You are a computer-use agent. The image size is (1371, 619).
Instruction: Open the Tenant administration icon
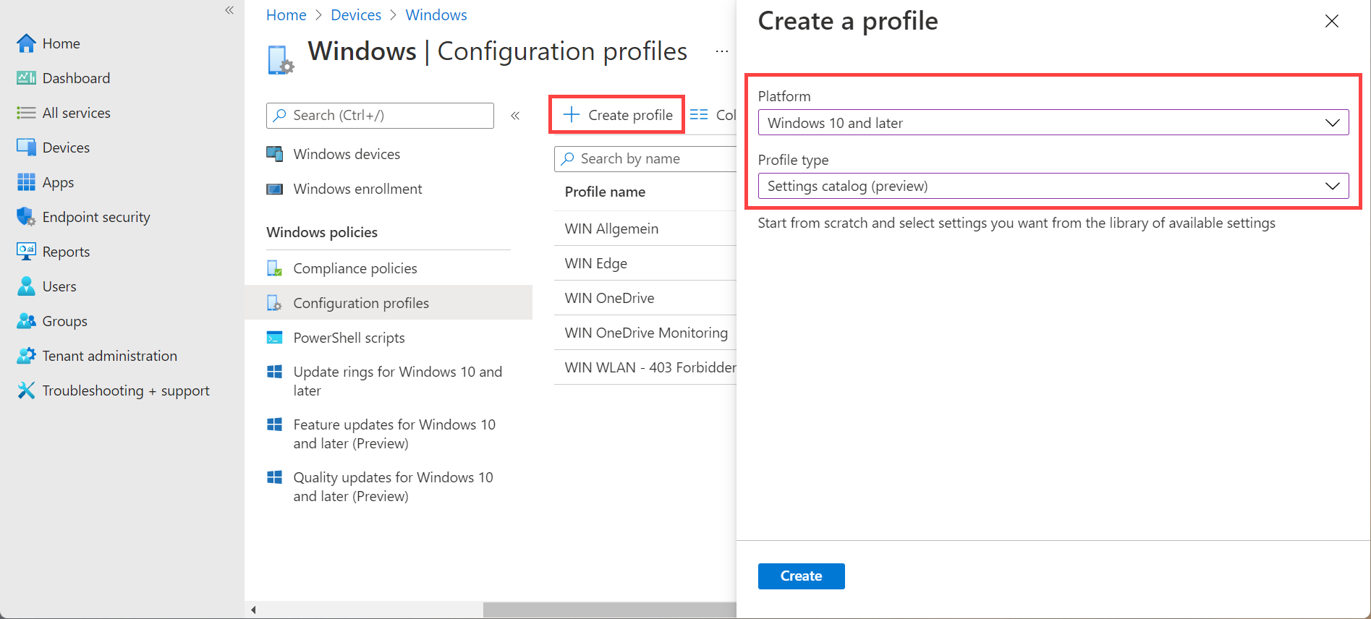26,356
